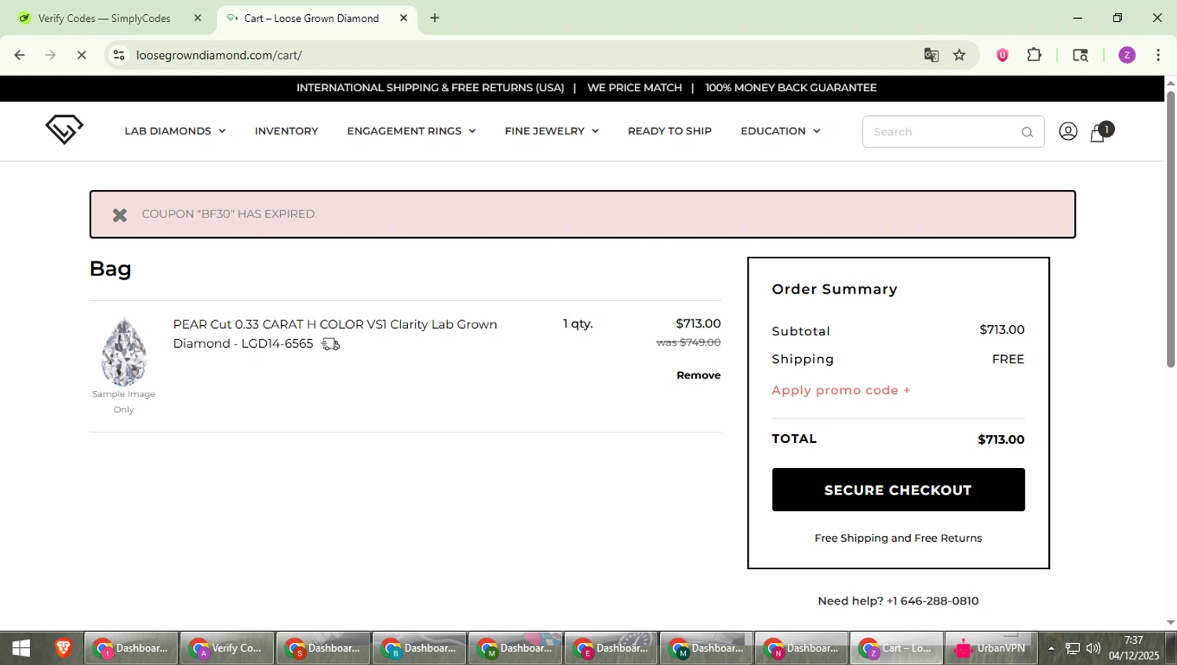Open Chrome three-dot menu
Image resolution: width=1177 pixels, height=665 pixels.
click(1158, 55)
